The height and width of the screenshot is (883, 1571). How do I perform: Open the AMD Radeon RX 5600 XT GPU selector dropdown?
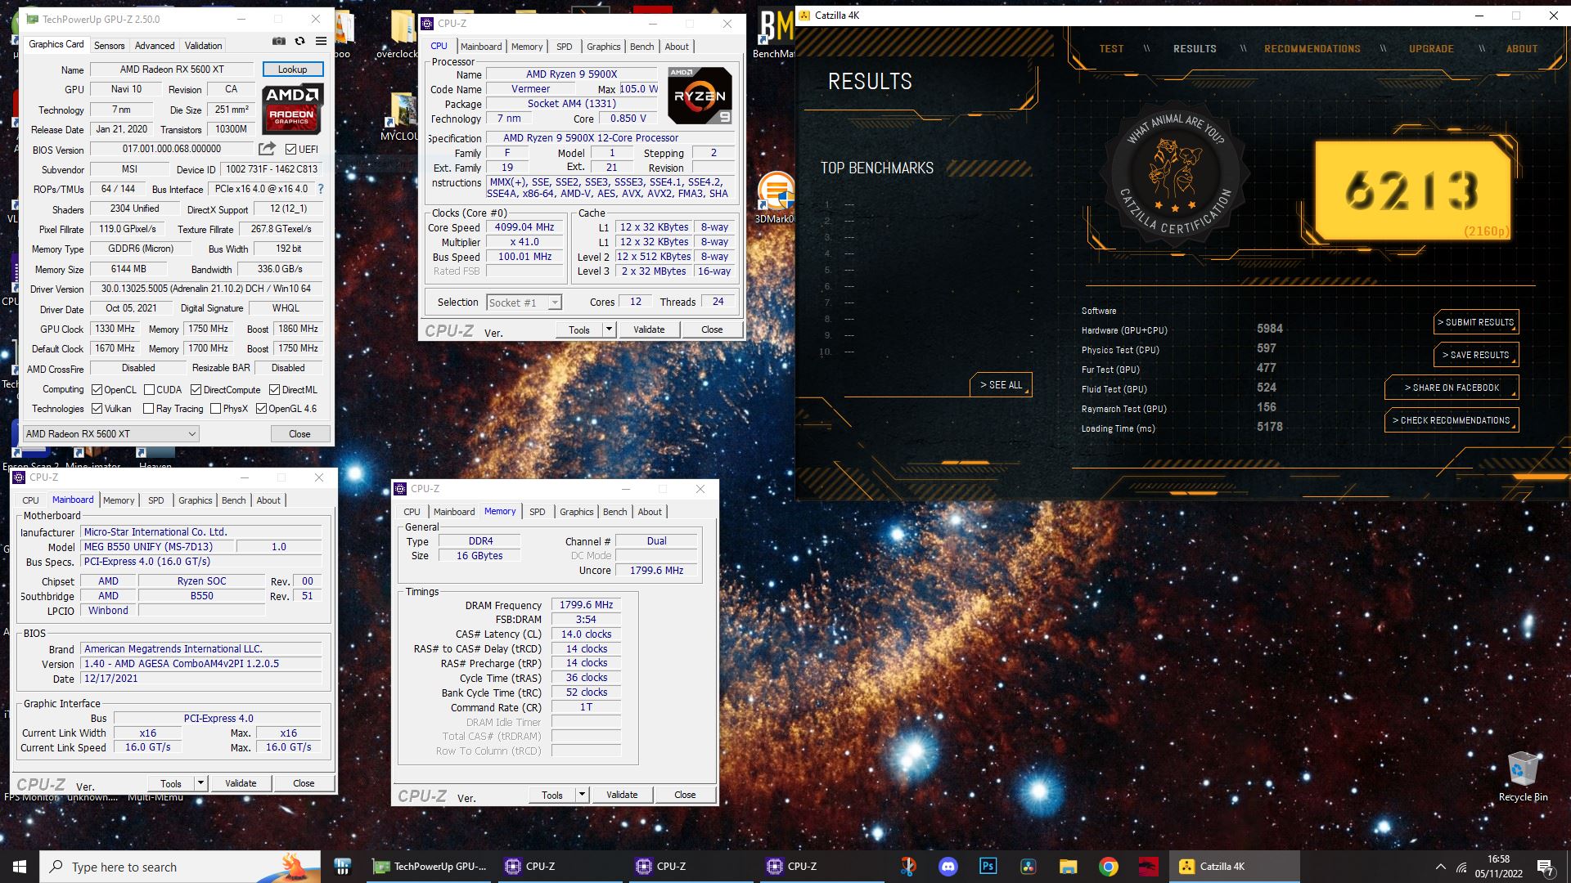coord(111,434)
